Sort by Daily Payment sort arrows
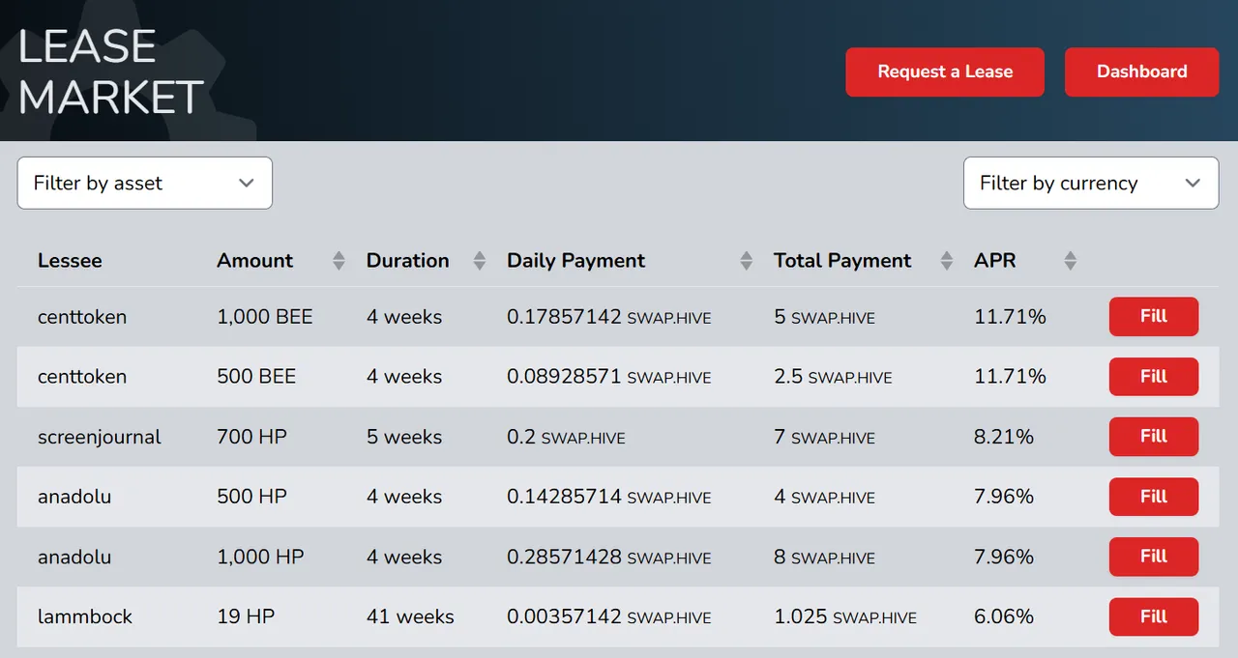 click(746, 261)
